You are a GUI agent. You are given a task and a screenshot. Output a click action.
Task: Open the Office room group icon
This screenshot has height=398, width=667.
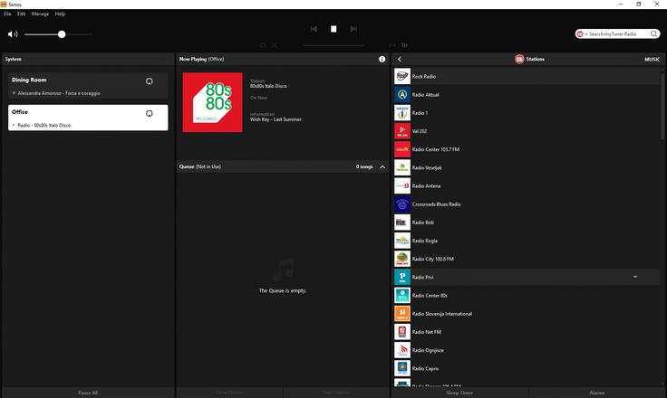point(150,113)
